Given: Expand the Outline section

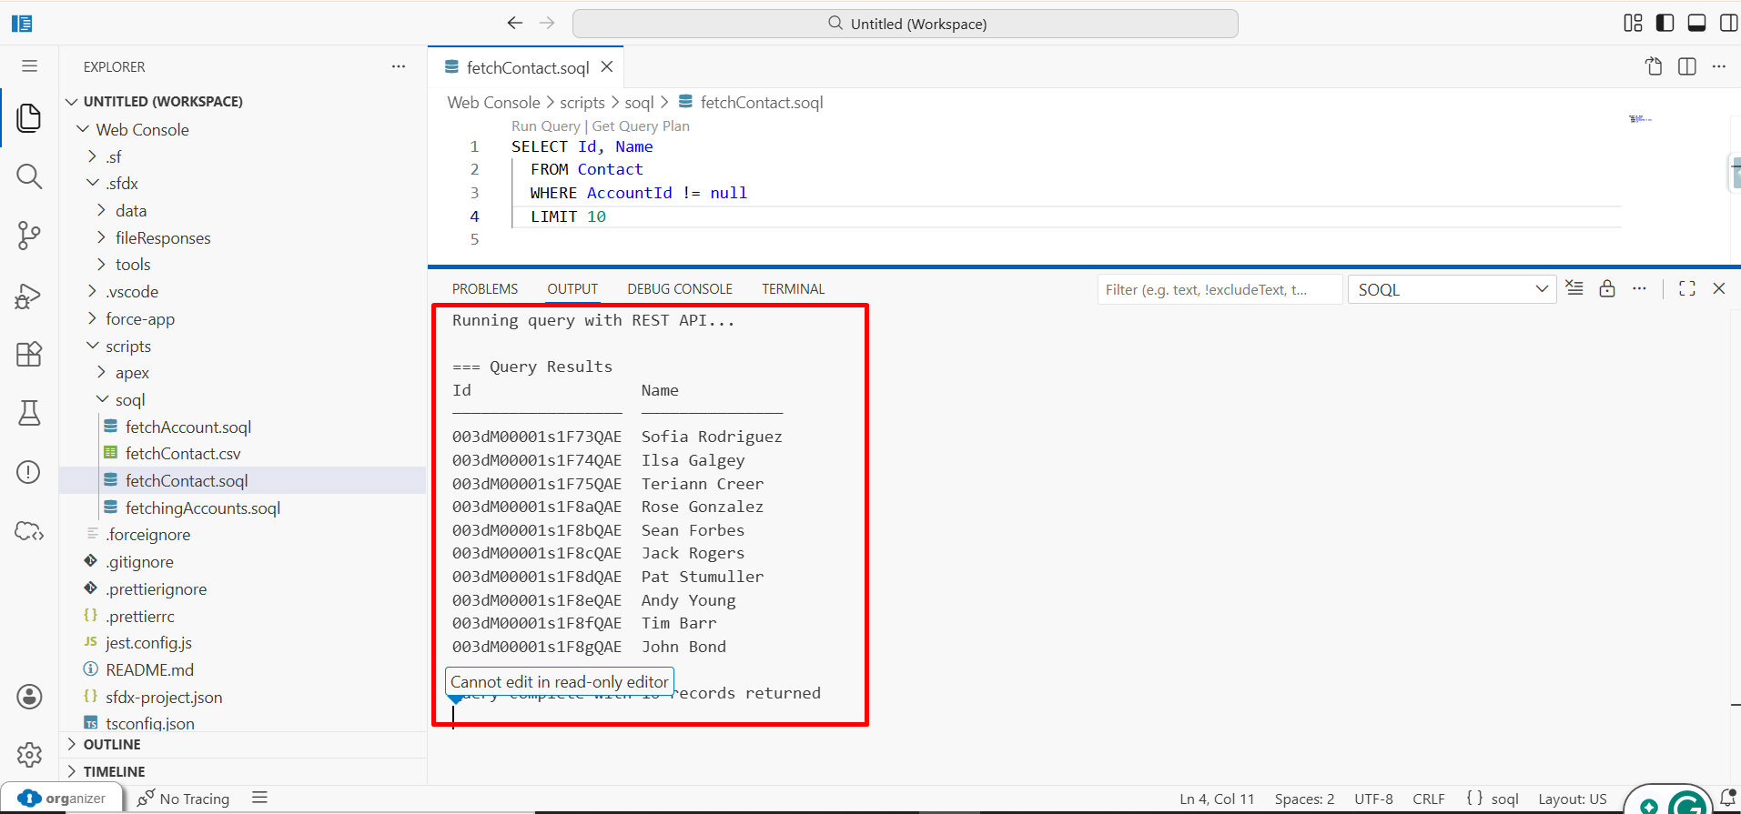Looking at the screenshot, I should tap(72, 744).
